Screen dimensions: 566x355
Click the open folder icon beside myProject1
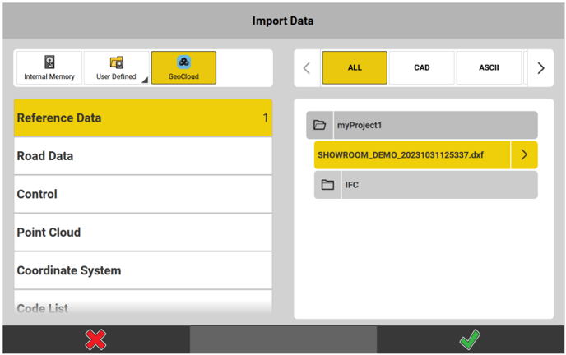coord(319,126)
